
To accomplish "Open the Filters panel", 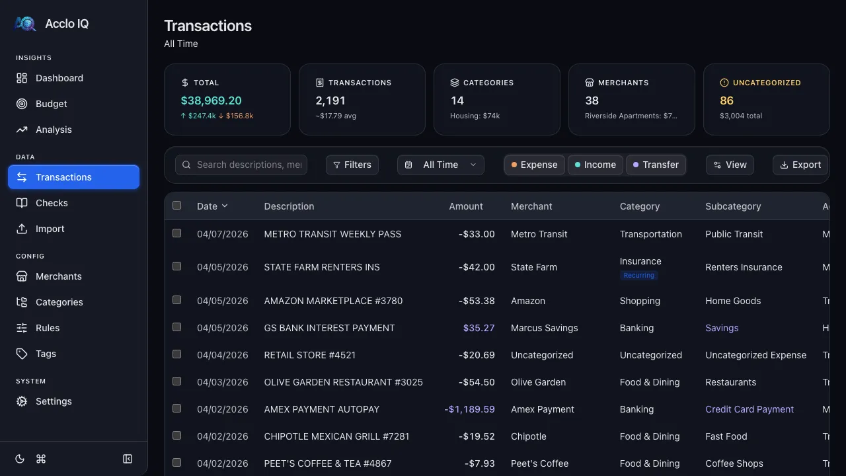I will pyautogui.click(x=352, y=165).
